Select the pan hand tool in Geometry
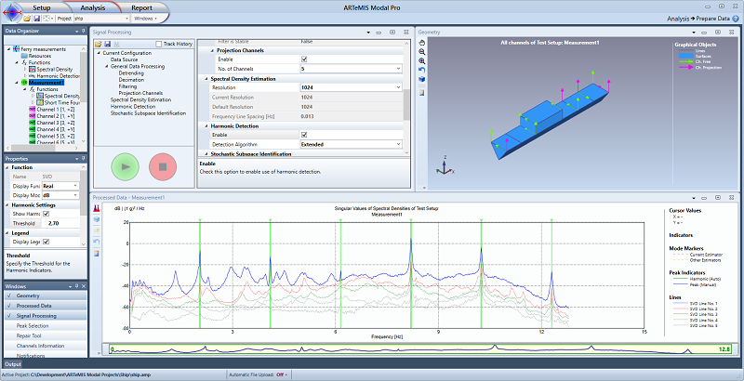This screenshot has width=744, height=381. pyautogui.click(x=422, y=42)
